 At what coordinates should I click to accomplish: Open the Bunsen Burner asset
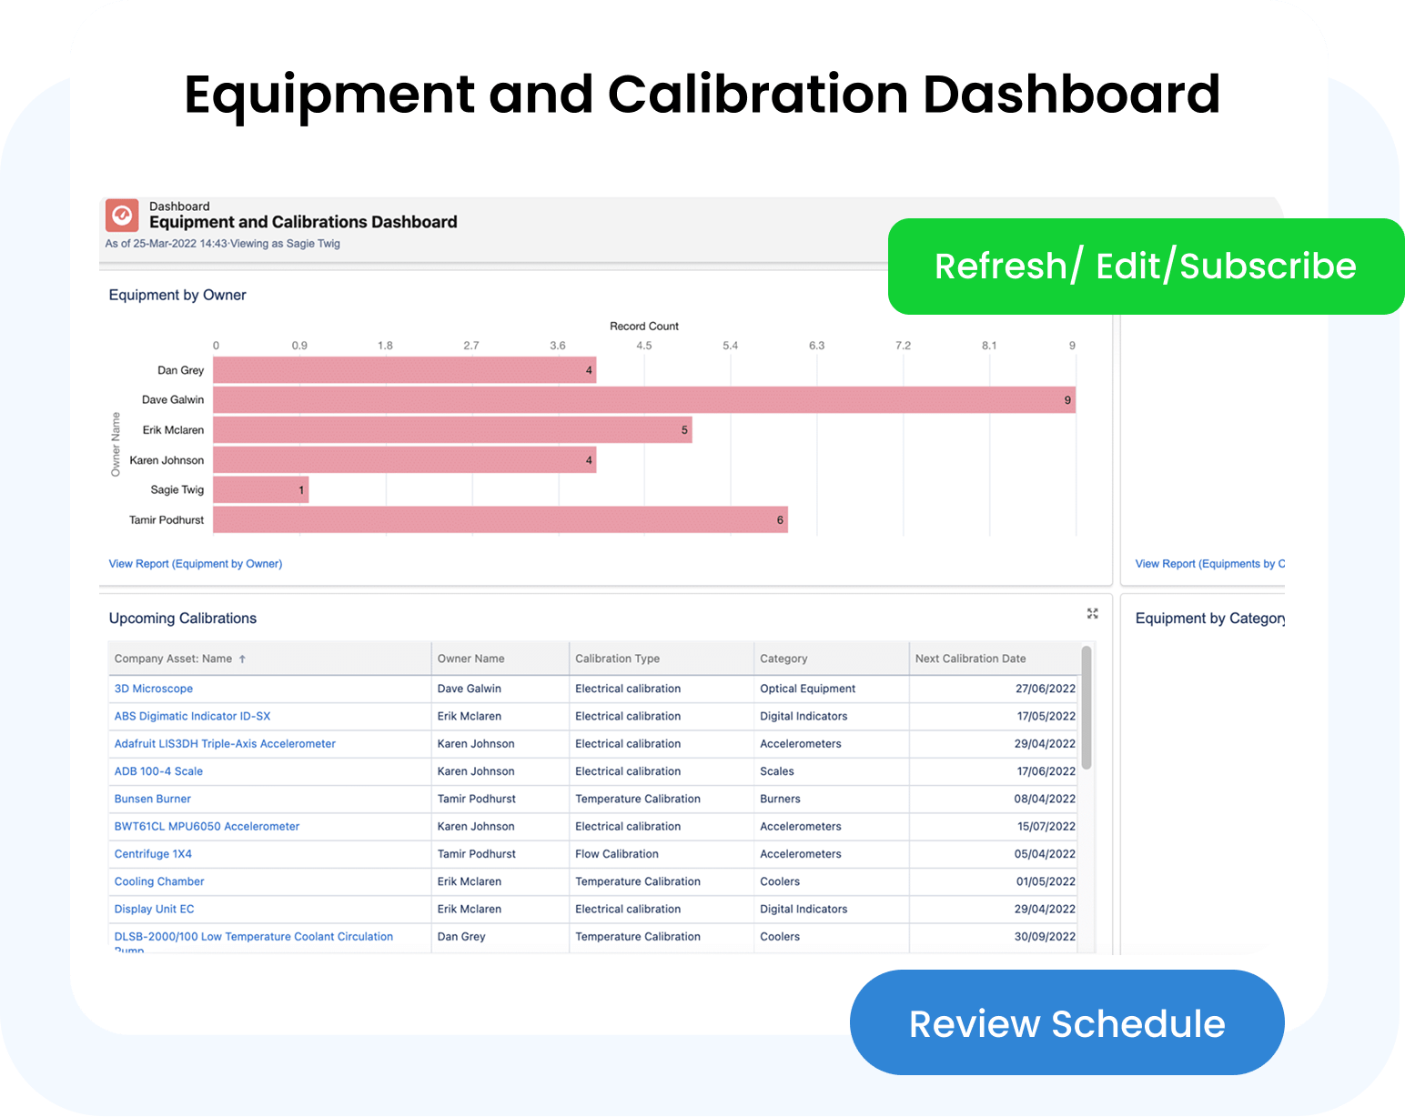tap(153, 799)
